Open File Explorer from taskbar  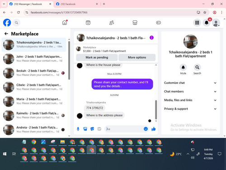(62, 142)
